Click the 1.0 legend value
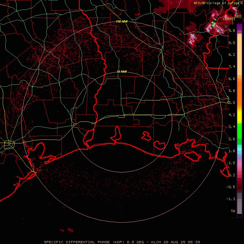 [232, 163]
